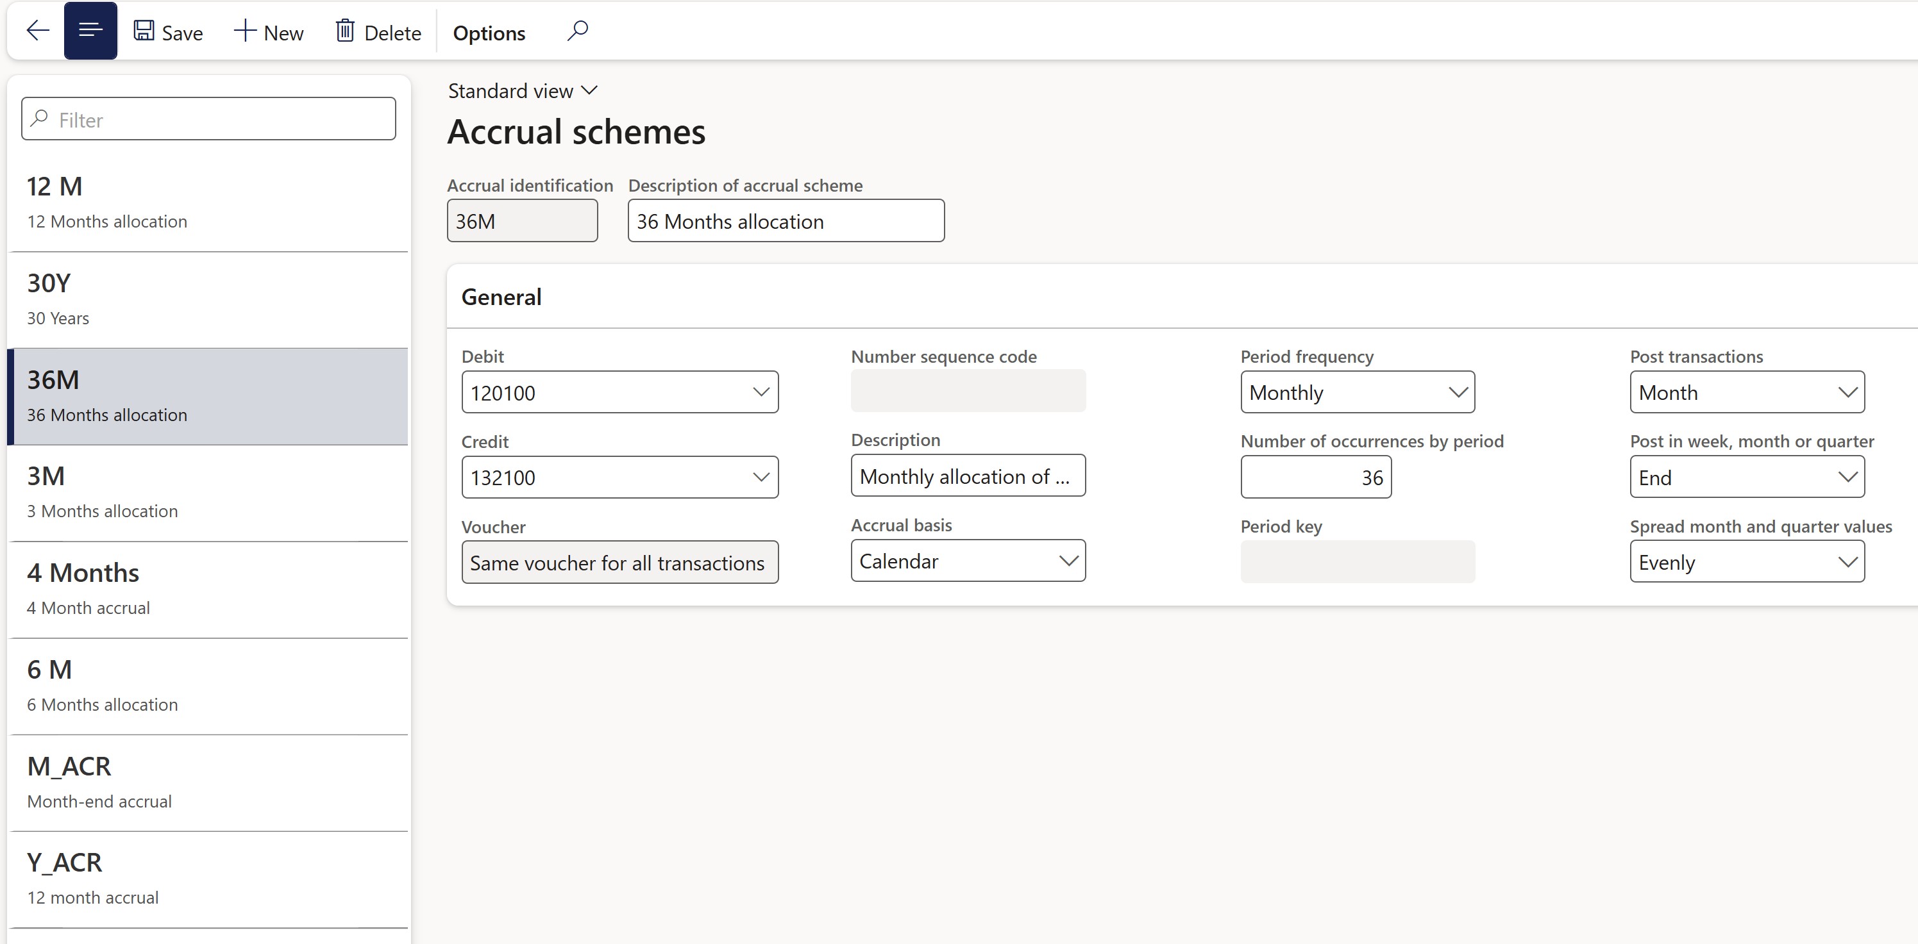Select the 4 Months accrual scheme
The height and width of the screenshot is (944, 1918).
[208, 590]
